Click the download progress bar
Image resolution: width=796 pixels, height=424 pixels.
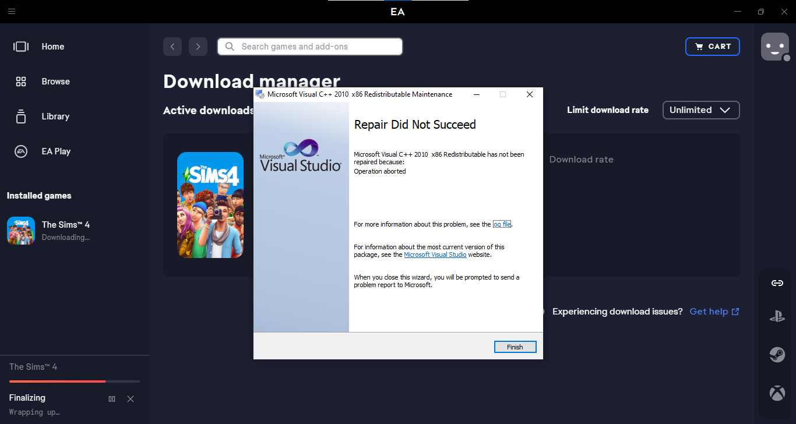coord(74,381)
